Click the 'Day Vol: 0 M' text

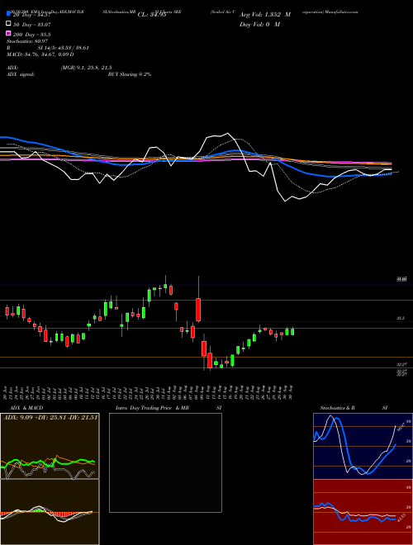coord(259,24)
